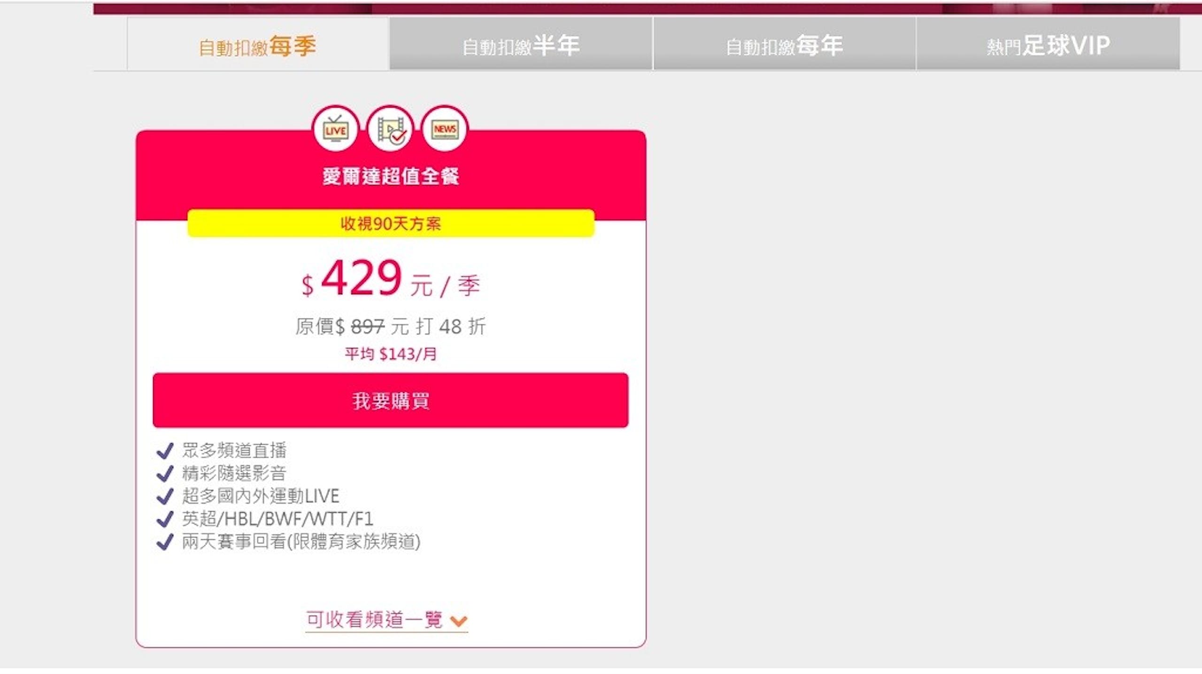The height and width of the screenshot is (674, 1202).
Task: Expand the orange chevron for channel list
Action: (458, 621)
